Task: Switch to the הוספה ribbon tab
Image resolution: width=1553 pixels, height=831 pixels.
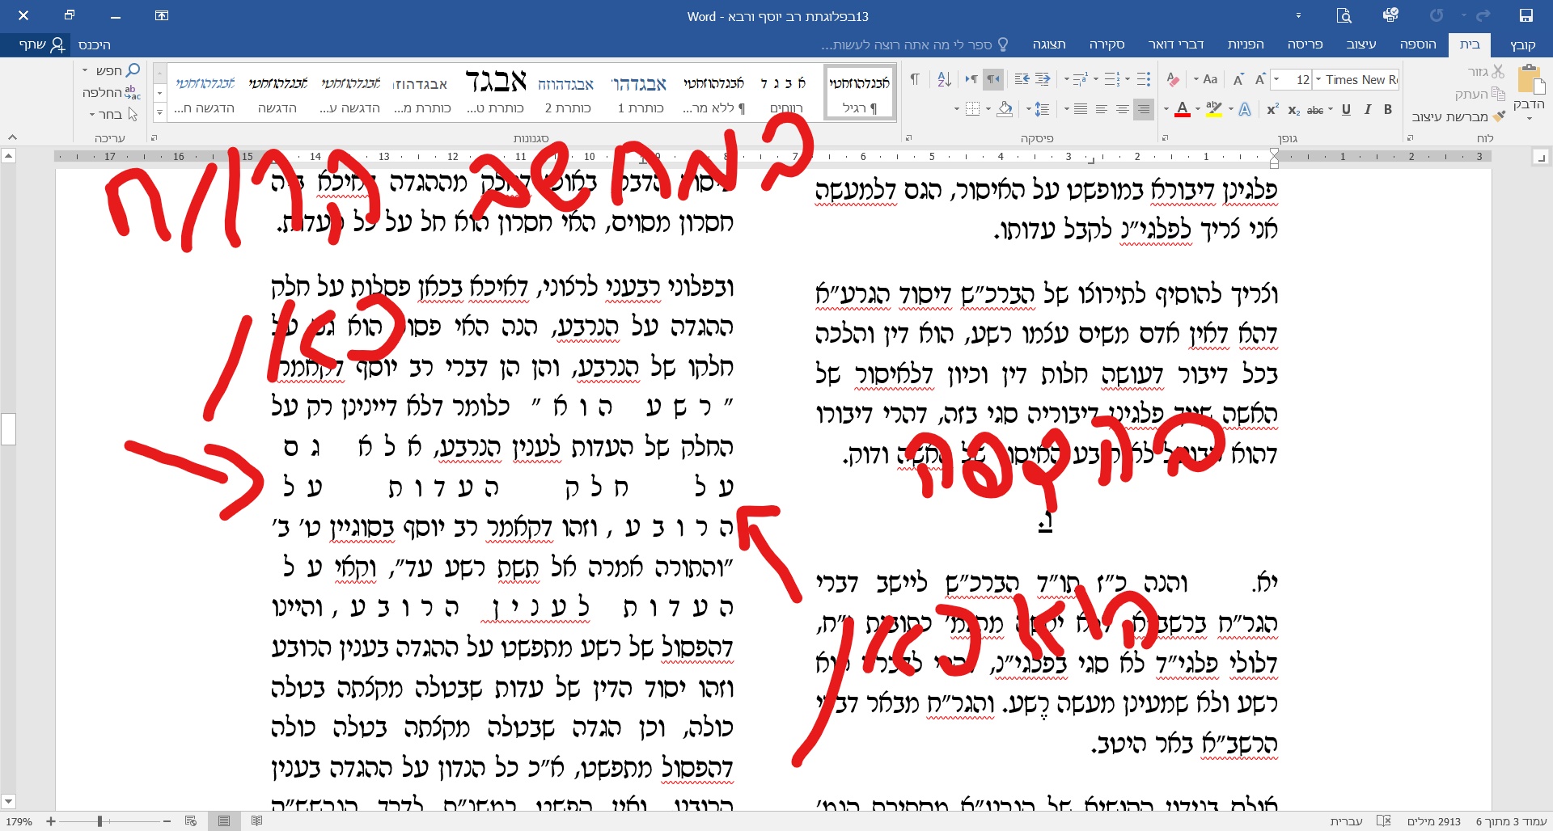Action: click(1419, 44)
